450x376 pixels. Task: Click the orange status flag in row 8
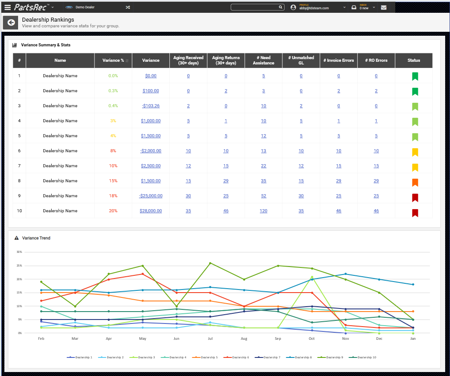[x=415, y=183]
